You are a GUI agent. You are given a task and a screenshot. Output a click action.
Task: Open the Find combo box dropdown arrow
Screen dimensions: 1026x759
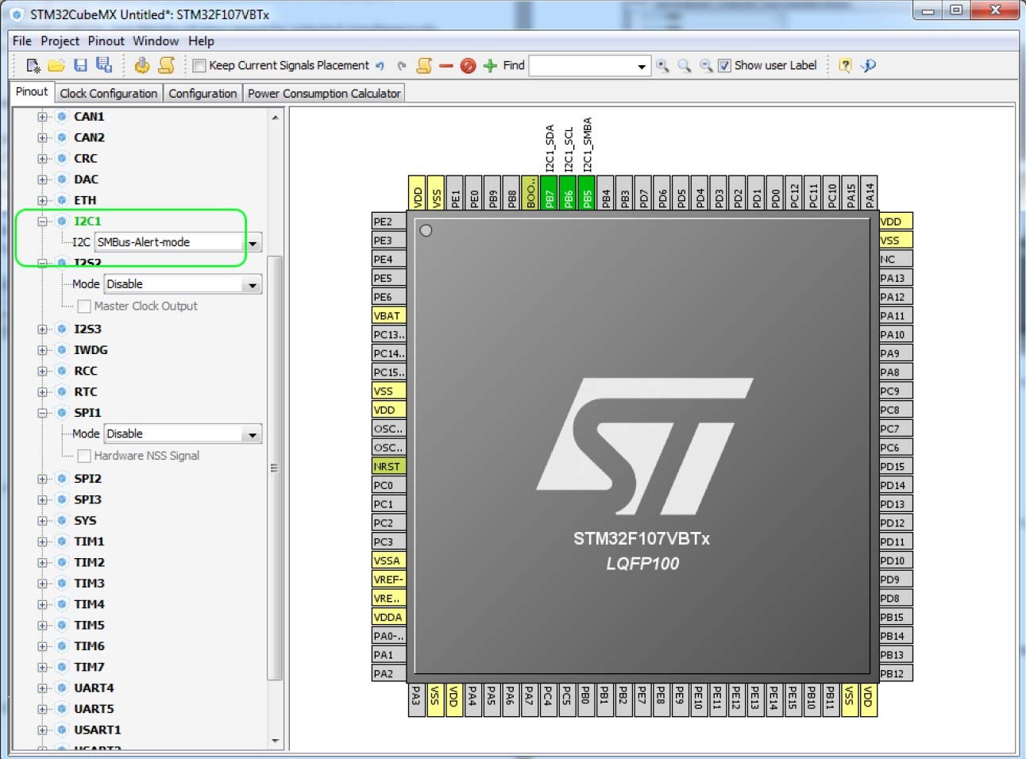(642, 67)
